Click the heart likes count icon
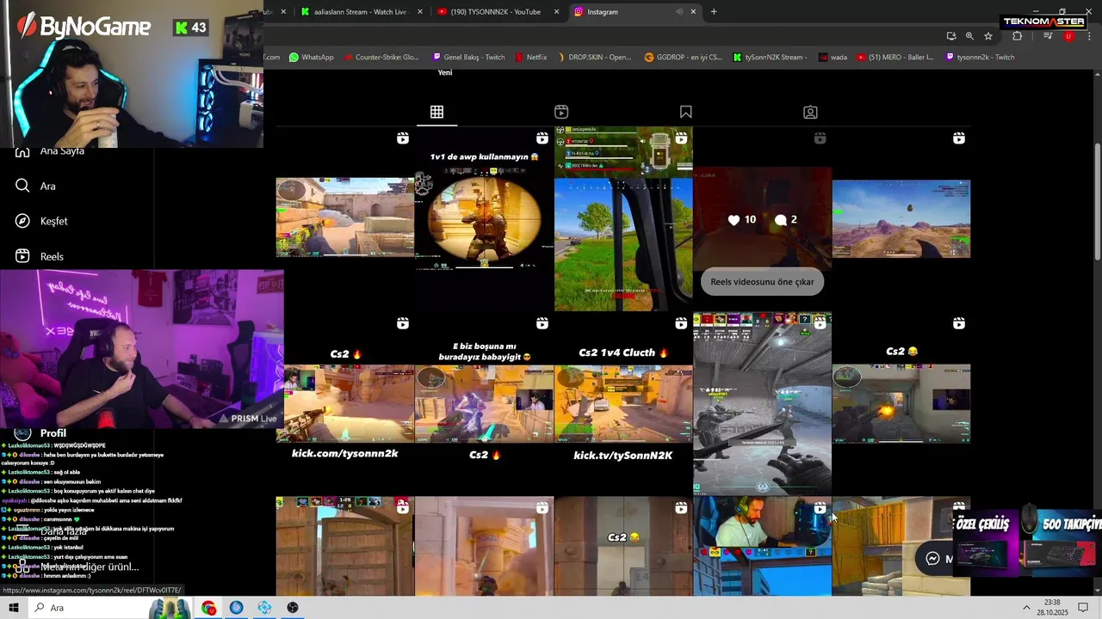The height and width of the screenshot is (619, 1102). [x=734, y=220]
